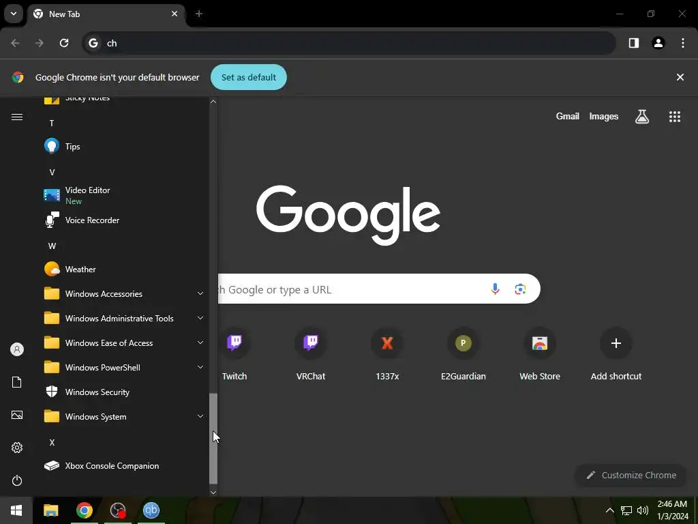Click the Start menu user account icon
698x524 pixels.
(17, 349)
